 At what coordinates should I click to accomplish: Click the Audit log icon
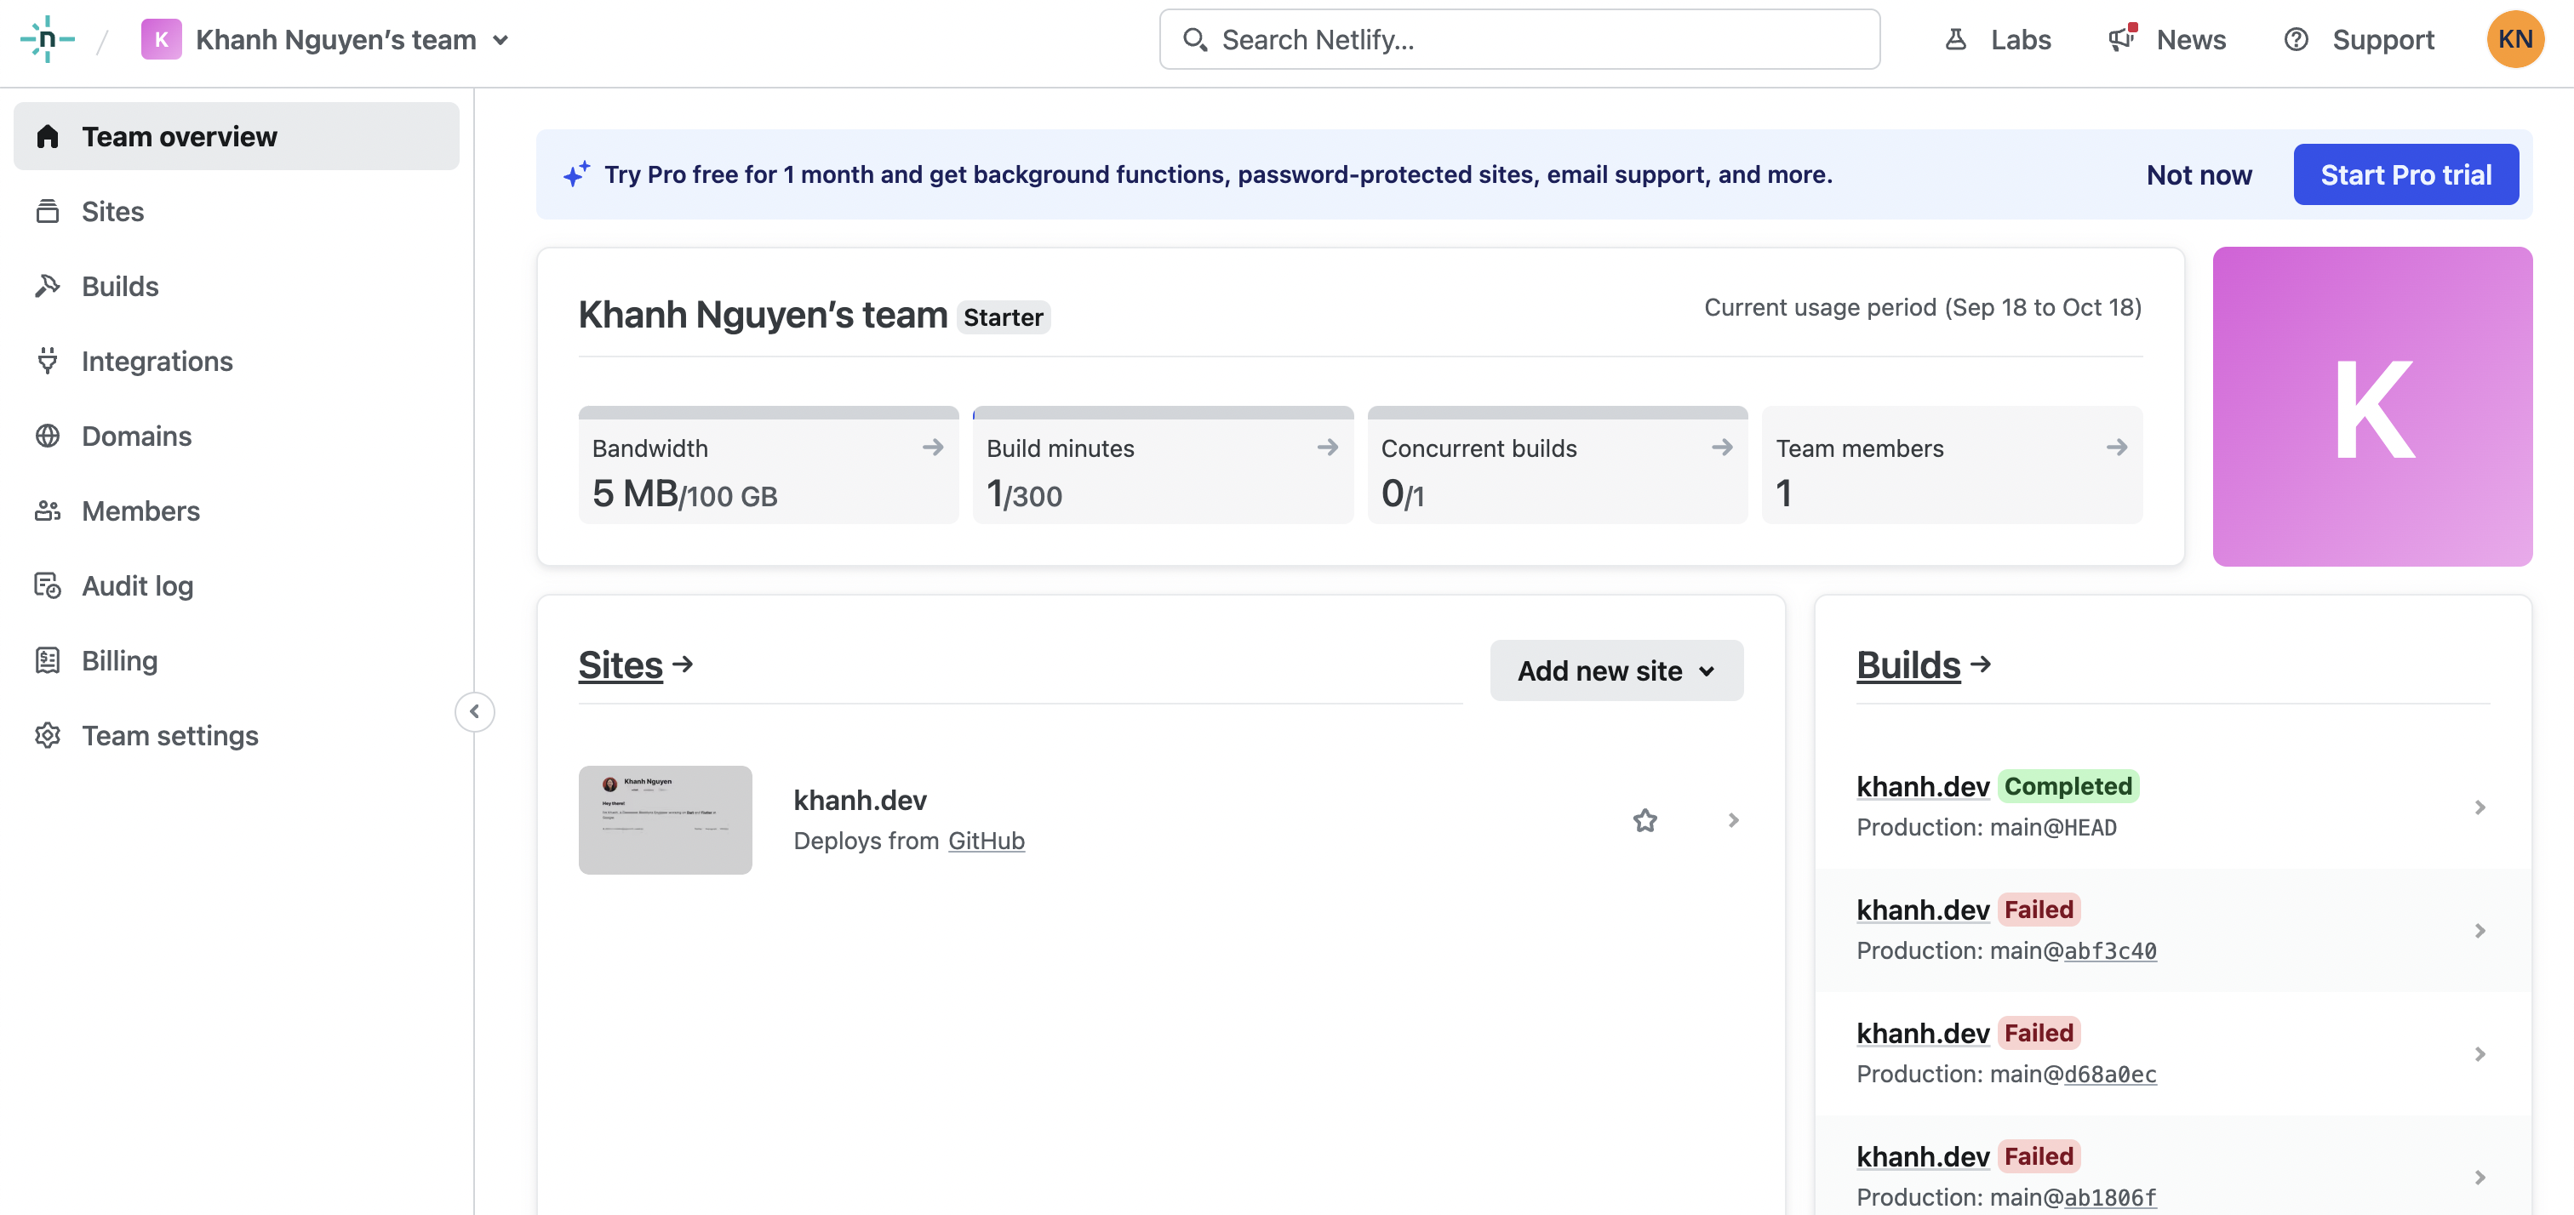pyautogui.click(x=47, y=585)
